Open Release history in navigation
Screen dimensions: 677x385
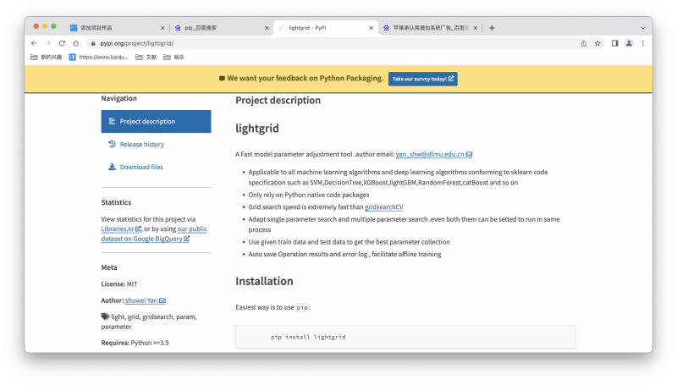[x=141, y=144]
